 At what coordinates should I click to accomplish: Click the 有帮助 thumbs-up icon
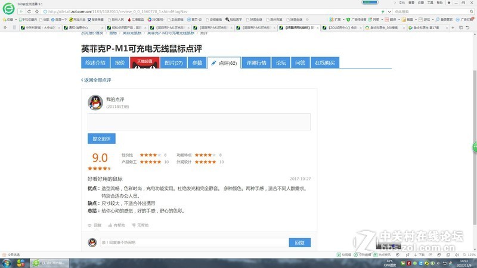(110, 225)
